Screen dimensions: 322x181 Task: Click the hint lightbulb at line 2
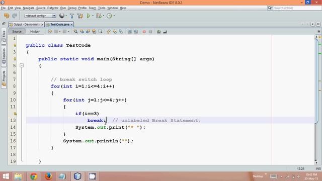coord(15,45)
